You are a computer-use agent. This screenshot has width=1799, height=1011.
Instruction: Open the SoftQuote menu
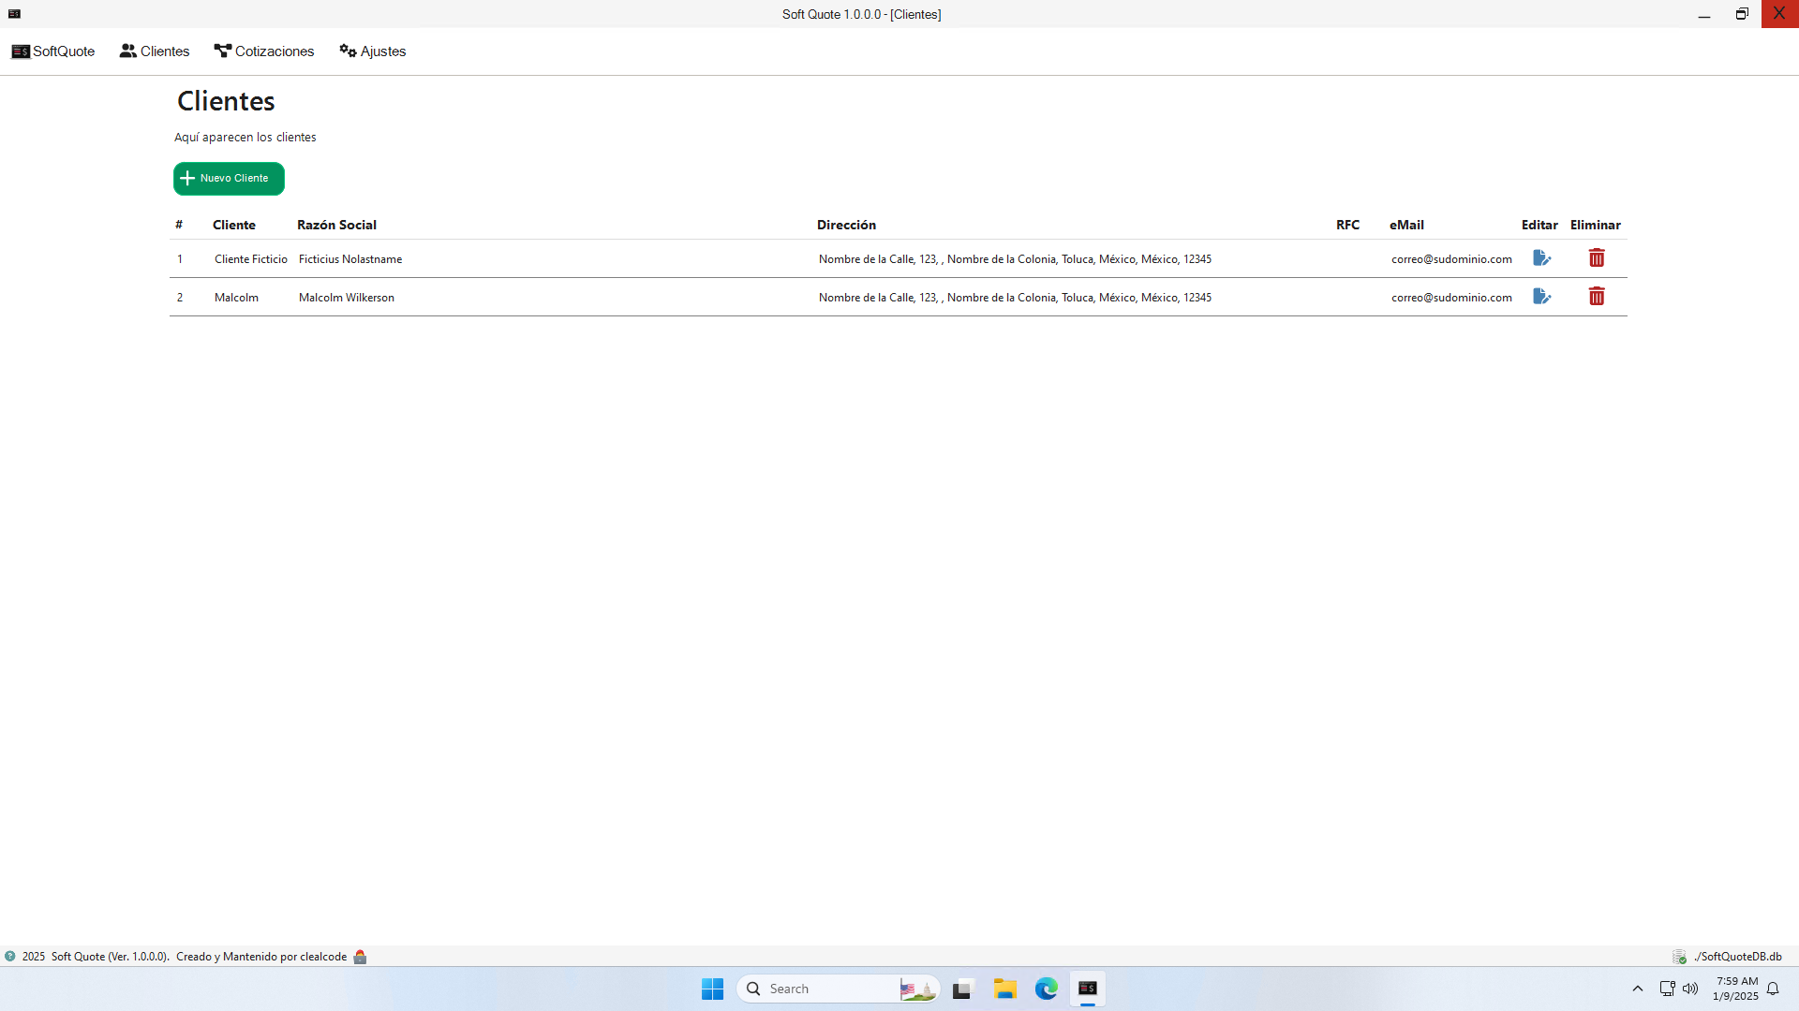tap(53, 51)
